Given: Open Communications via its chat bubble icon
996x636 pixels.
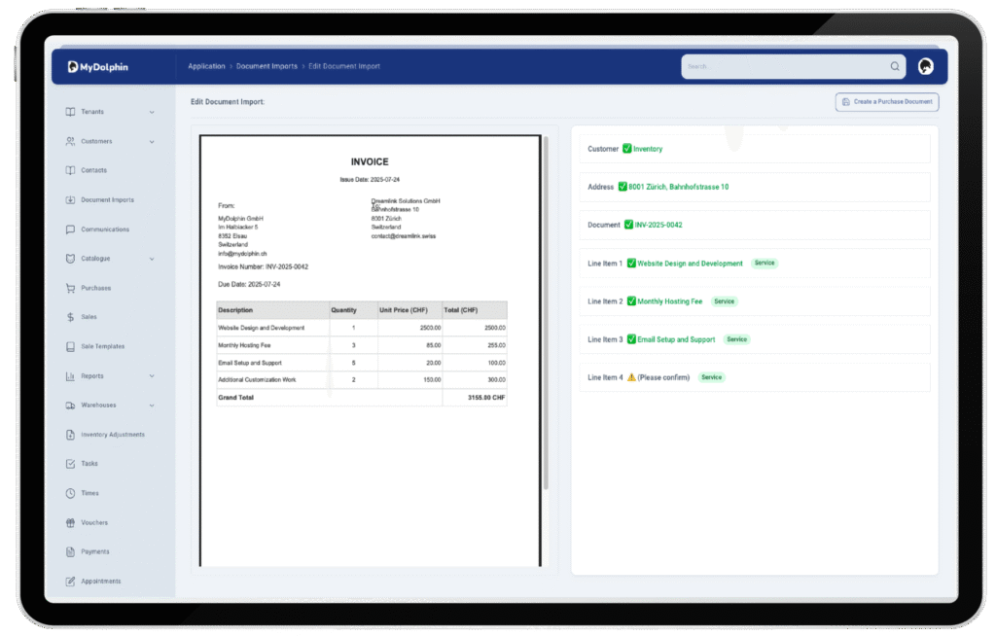Looking at the screenshot, I should point(70,230).
